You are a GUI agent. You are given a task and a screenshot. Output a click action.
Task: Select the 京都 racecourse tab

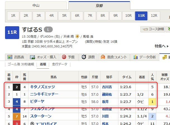pos(99,6)
